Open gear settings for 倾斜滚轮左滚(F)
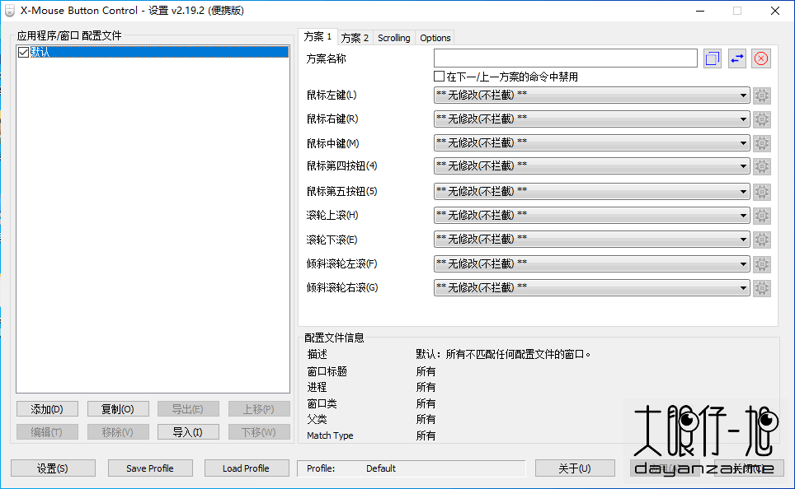This screenshot has height=489, width=795. [761, 263]
